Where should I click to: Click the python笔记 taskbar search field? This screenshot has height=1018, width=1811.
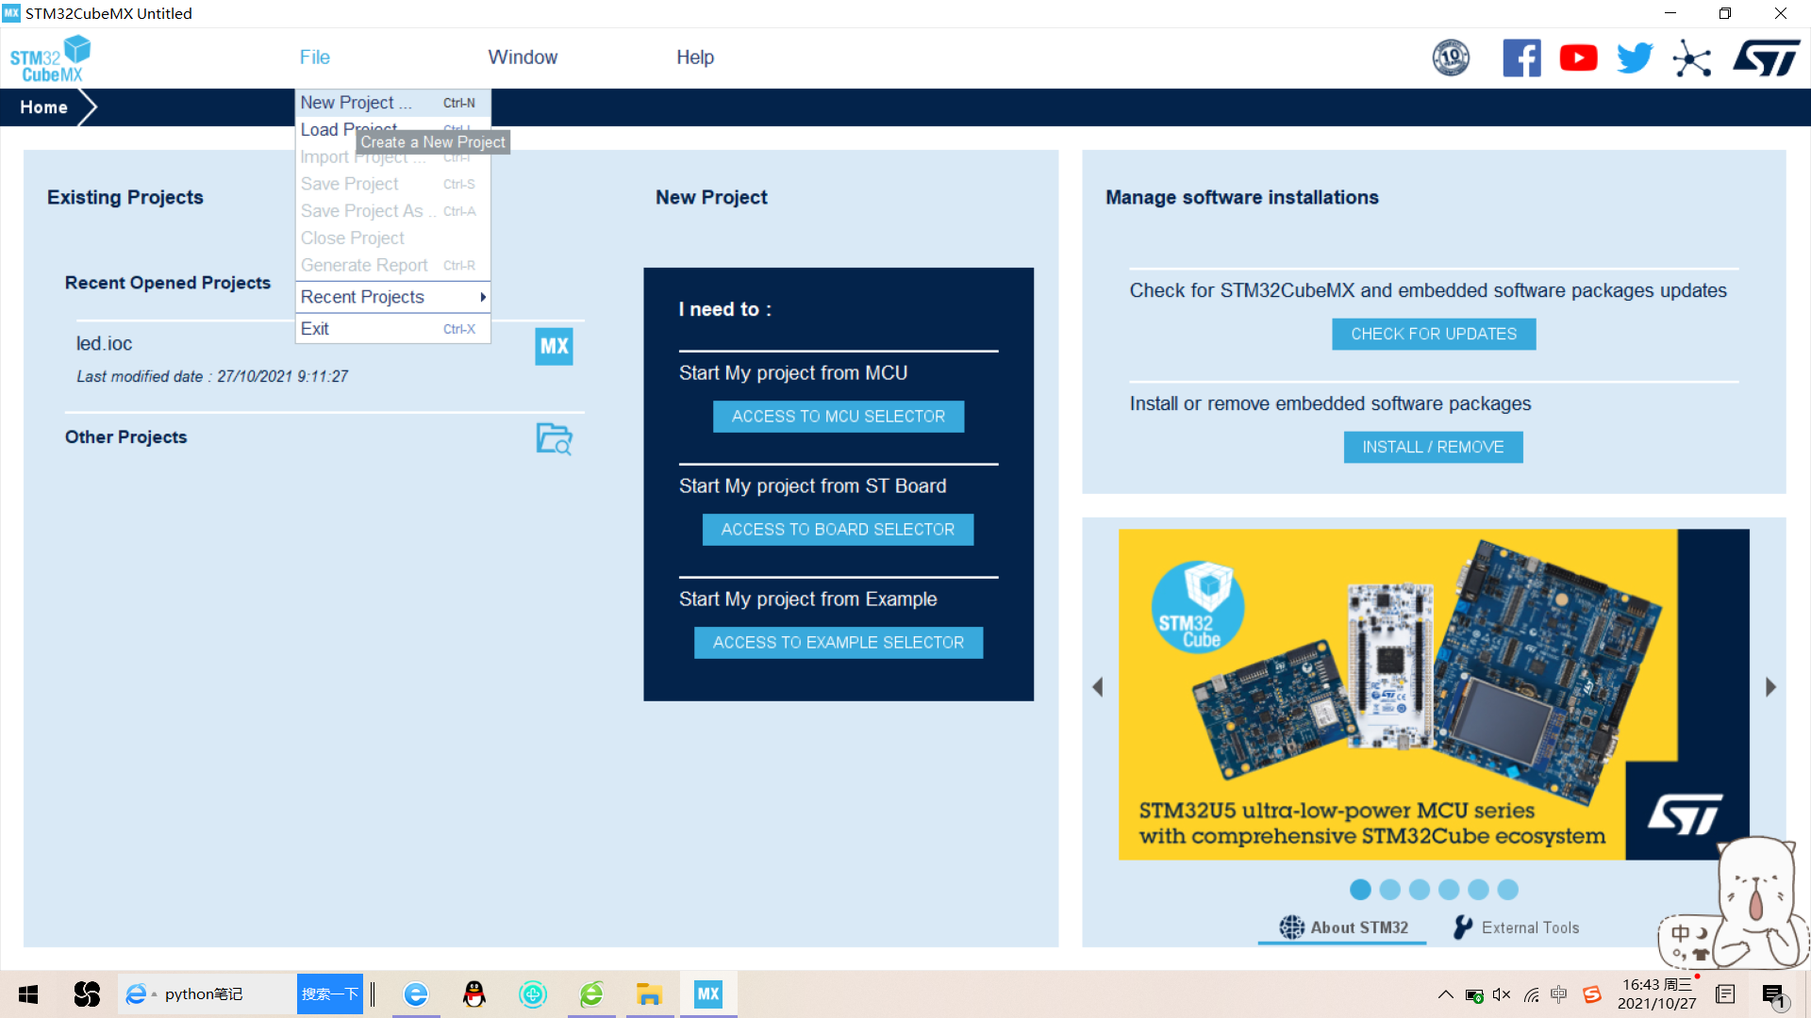tap(208, 994)
